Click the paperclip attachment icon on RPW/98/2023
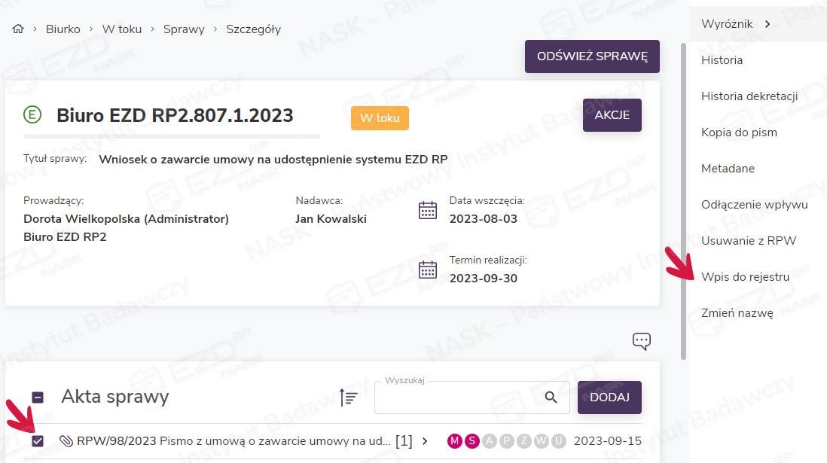 tap(66, 441)
